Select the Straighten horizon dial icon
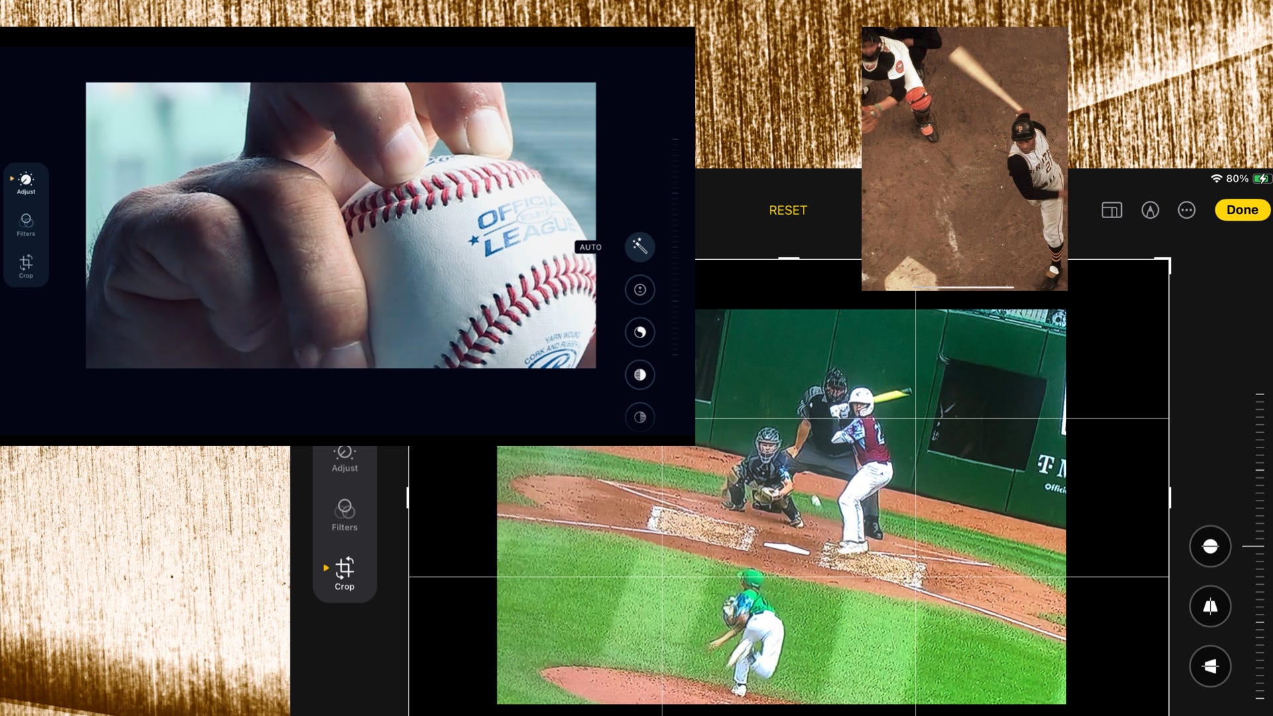The width and height of the screenshot is (1273, 716). pos(1210,546)
